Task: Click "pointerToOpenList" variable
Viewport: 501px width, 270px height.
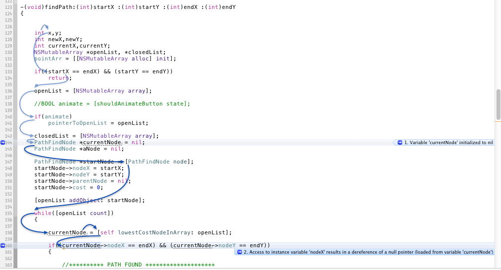Action: (77, 123)
